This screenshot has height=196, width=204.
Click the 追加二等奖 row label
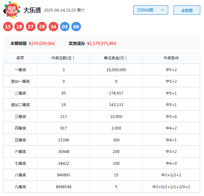21,105
